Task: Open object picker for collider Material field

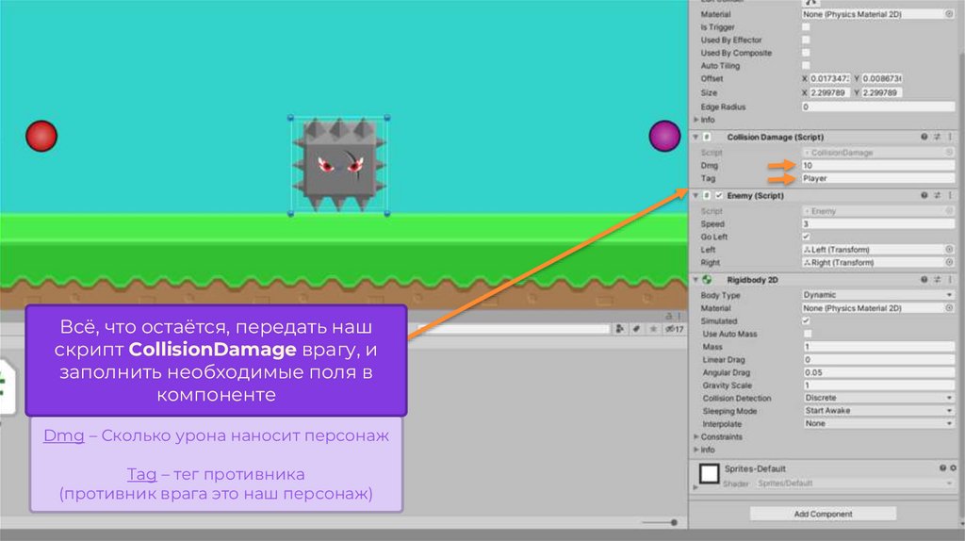Action: [x=949, y=13]
